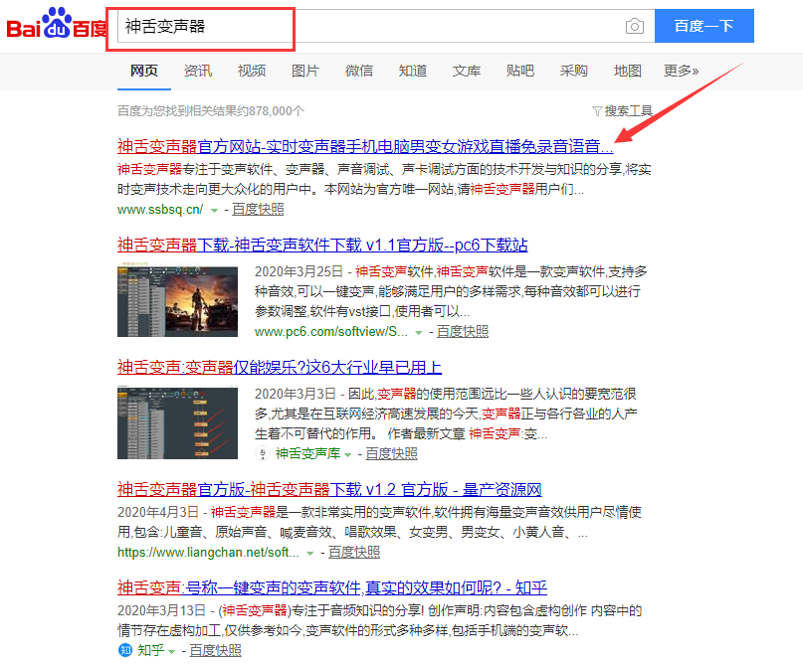Open 神舌变声器下载 pc6下载站 result link
803x665 pixels.
pyautogui.click(x=322, y=246)
